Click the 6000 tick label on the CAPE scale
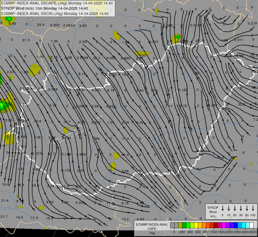258x237 pixels. click(x=253, y=232)
